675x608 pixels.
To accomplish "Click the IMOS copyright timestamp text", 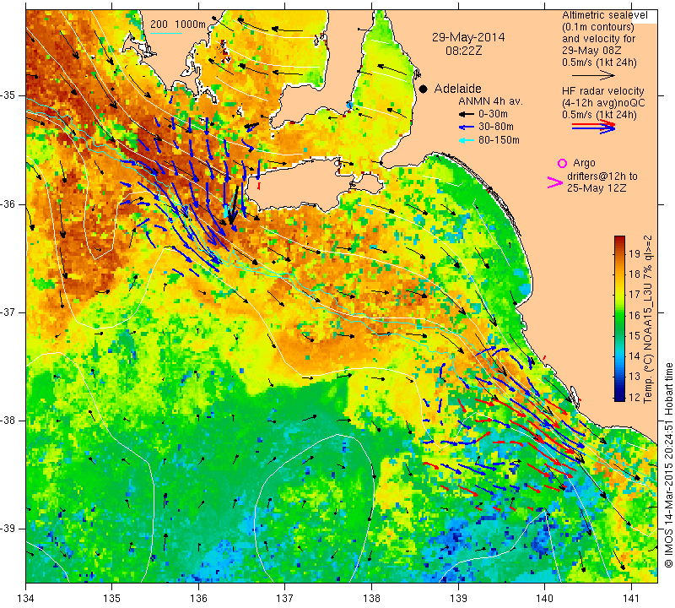I will [x=668, y=465].
